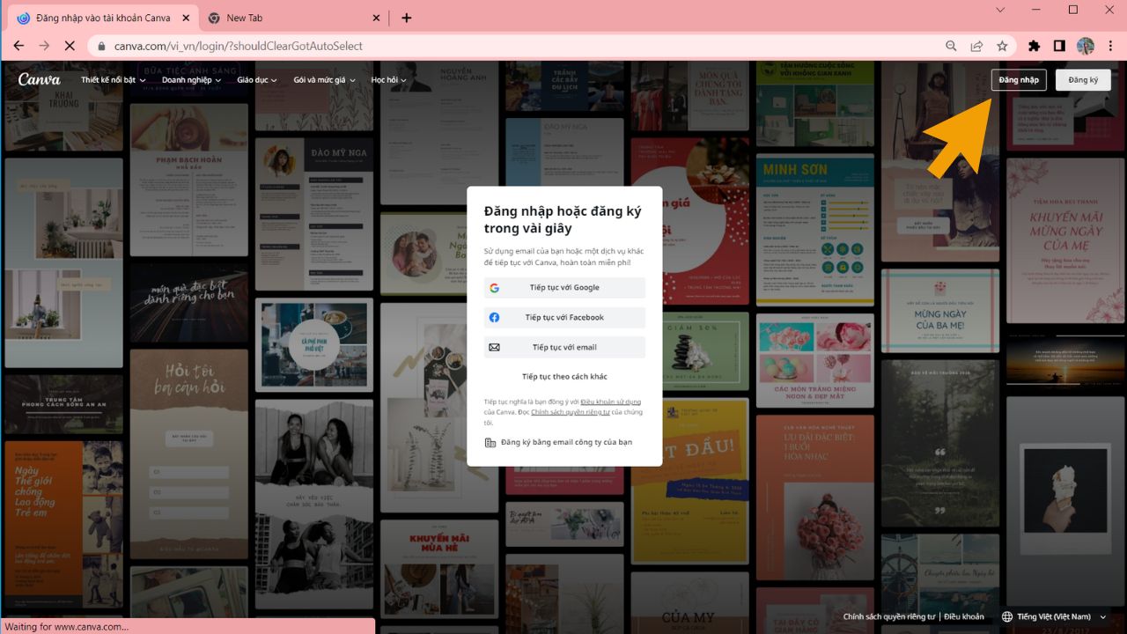Click the Facebook icon in login dialog
1127x634 pixels.
(x=495, y=318)
